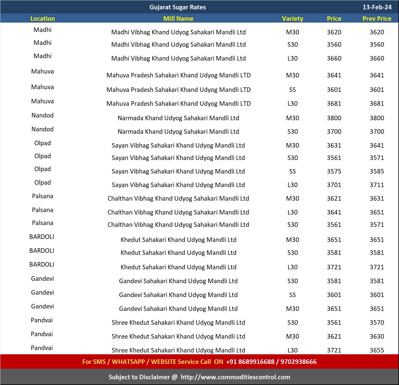Select Nandod M30 price 3800
The height and width of the screenshot is (385, 399).
click(x=334, y=118)
